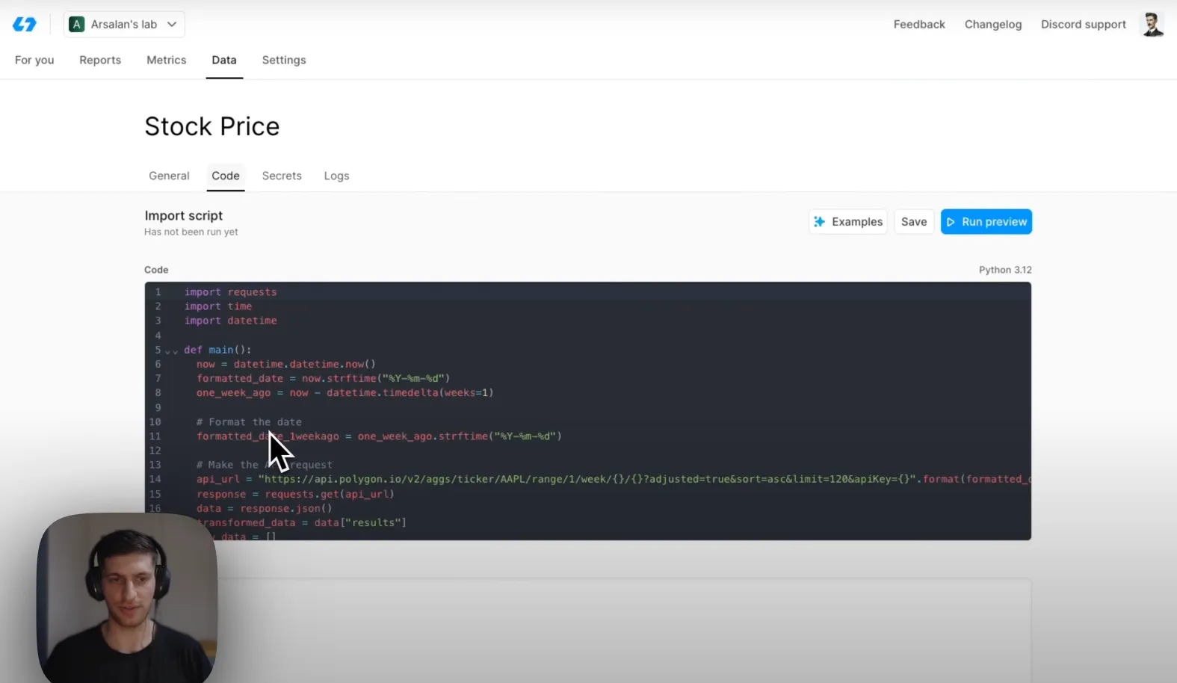The width and height of the screenshot is (1177, 683).
Task: Click line 1 in the code editor
Action: pyautogui.click(x=230, y=292)
